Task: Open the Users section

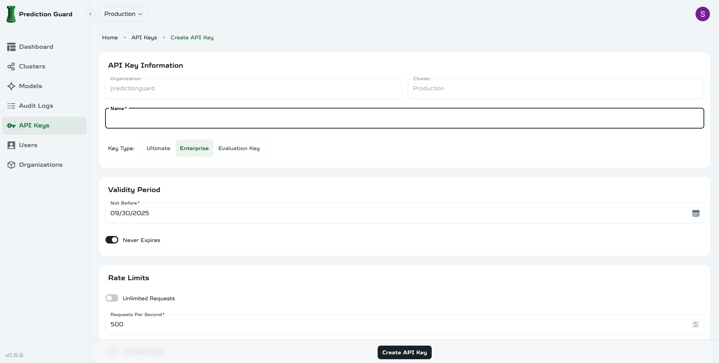Action: coord(28,145)
